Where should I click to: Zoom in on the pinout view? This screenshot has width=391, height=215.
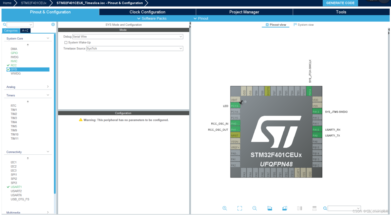point(225,208)
